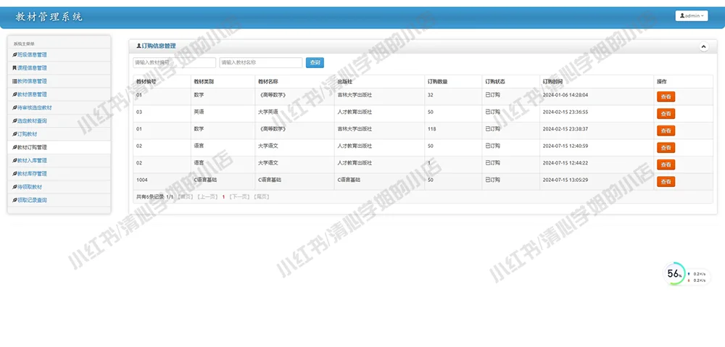Click the 首页 pagination link

(x=186, y=197)
